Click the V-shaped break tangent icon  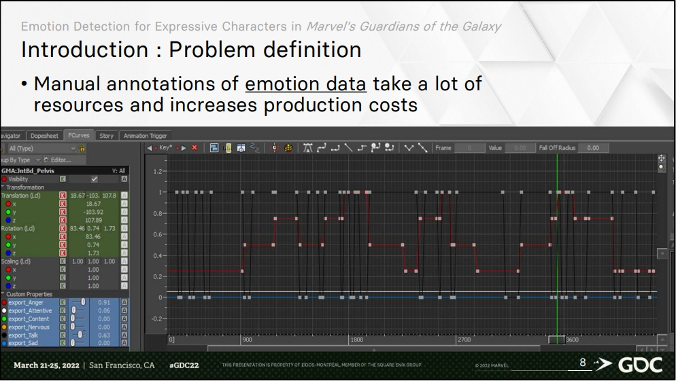tap(409, 147)
